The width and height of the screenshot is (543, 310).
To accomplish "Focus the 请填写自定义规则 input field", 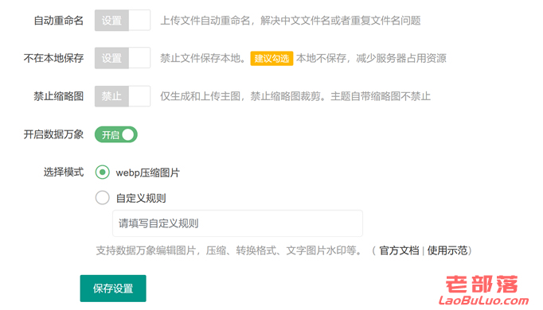I will pyautogui.click(x=237, y=223).
